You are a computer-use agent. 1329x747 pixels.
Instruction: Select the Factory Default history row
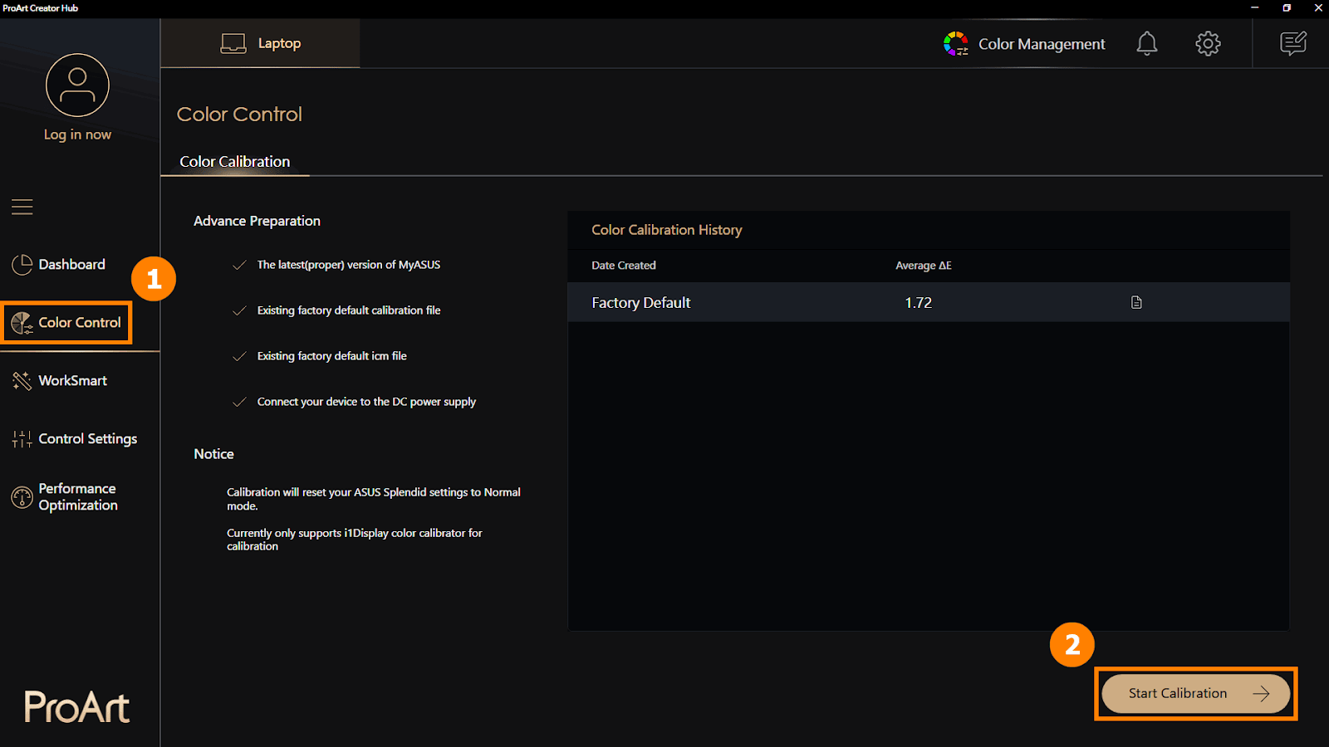click(929, 302)
